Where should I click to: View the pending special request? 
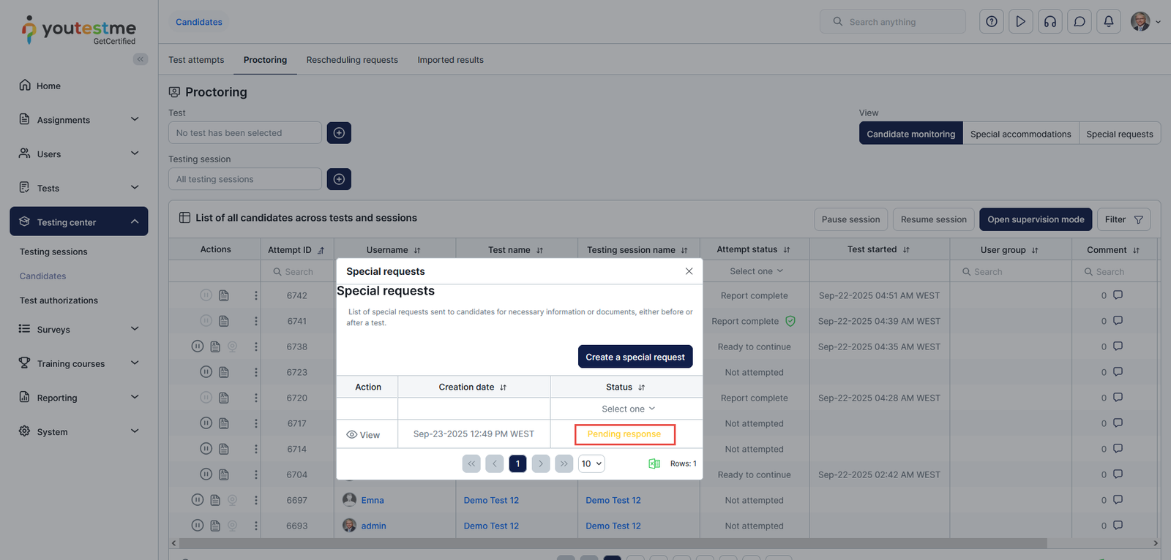363,434
